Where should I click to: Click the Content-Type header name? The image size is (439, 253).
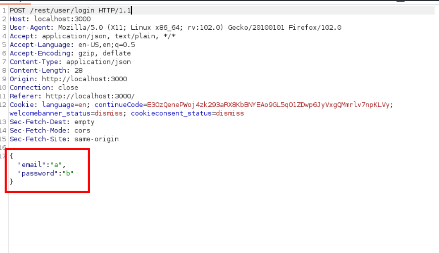point(36,62)
